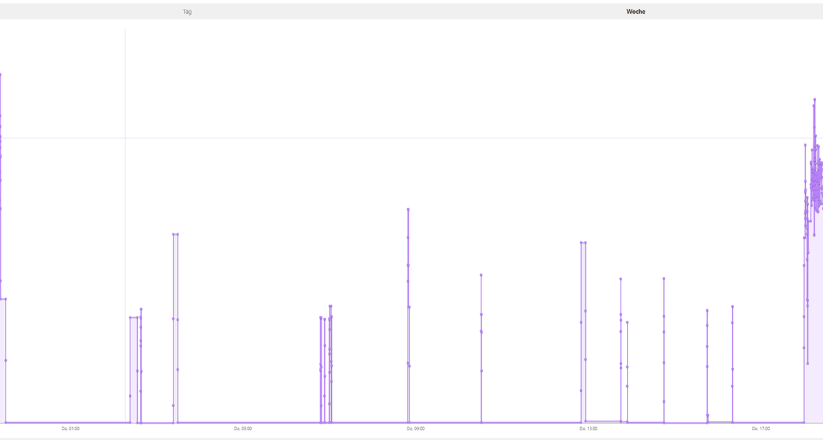Switch to the Woche tab
The width and height of the screenshot is (823, 440).
(635, 12)
